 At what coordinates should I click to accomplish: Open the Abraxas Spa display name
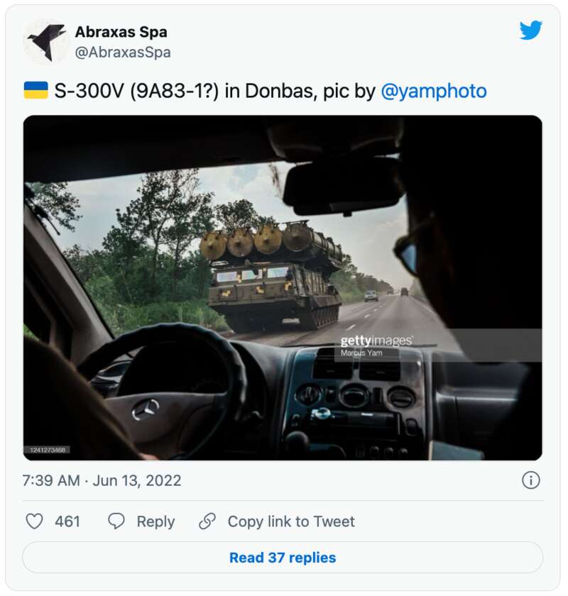point(121,32)
